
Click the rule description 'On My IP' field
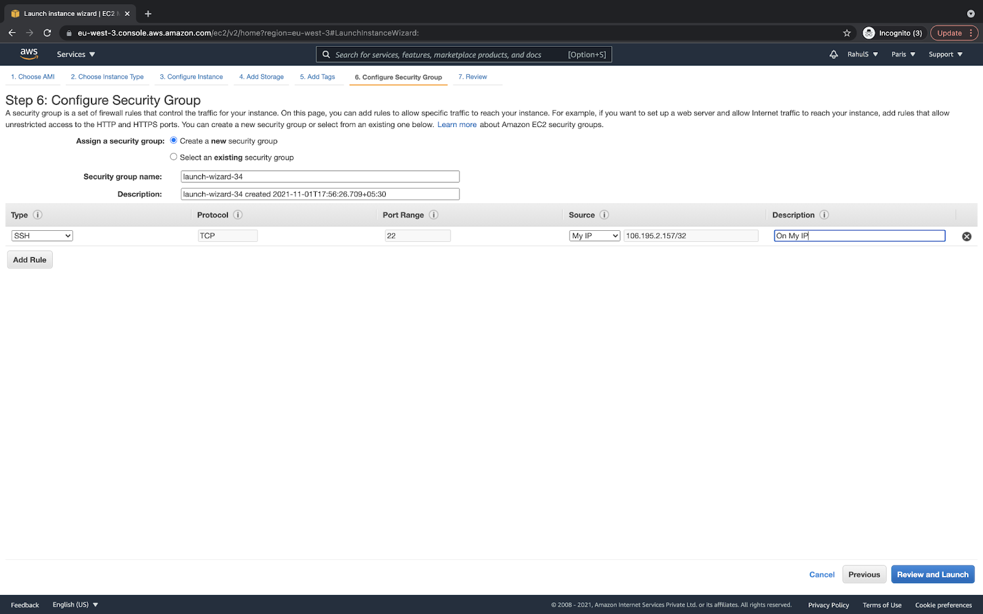pos(860,236)
